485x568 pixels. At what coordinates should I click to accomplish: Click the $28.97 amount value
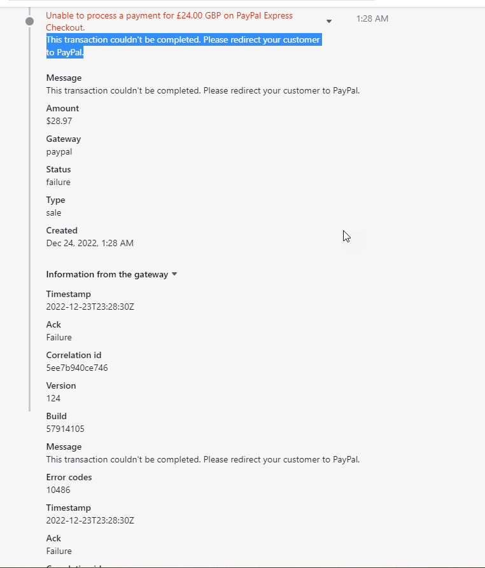pos(59,121)
